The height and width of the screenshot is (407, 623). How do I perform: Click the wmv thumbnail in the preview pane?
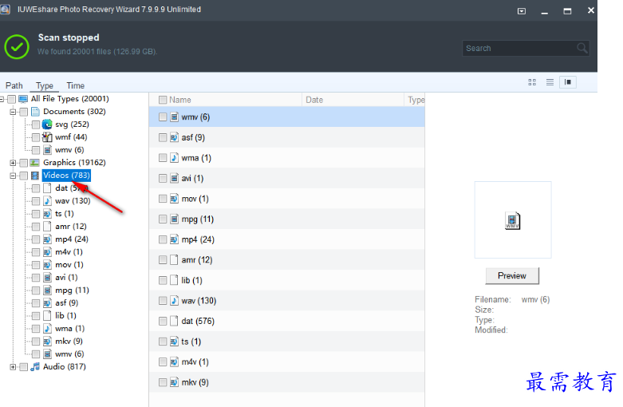(513, 220)
